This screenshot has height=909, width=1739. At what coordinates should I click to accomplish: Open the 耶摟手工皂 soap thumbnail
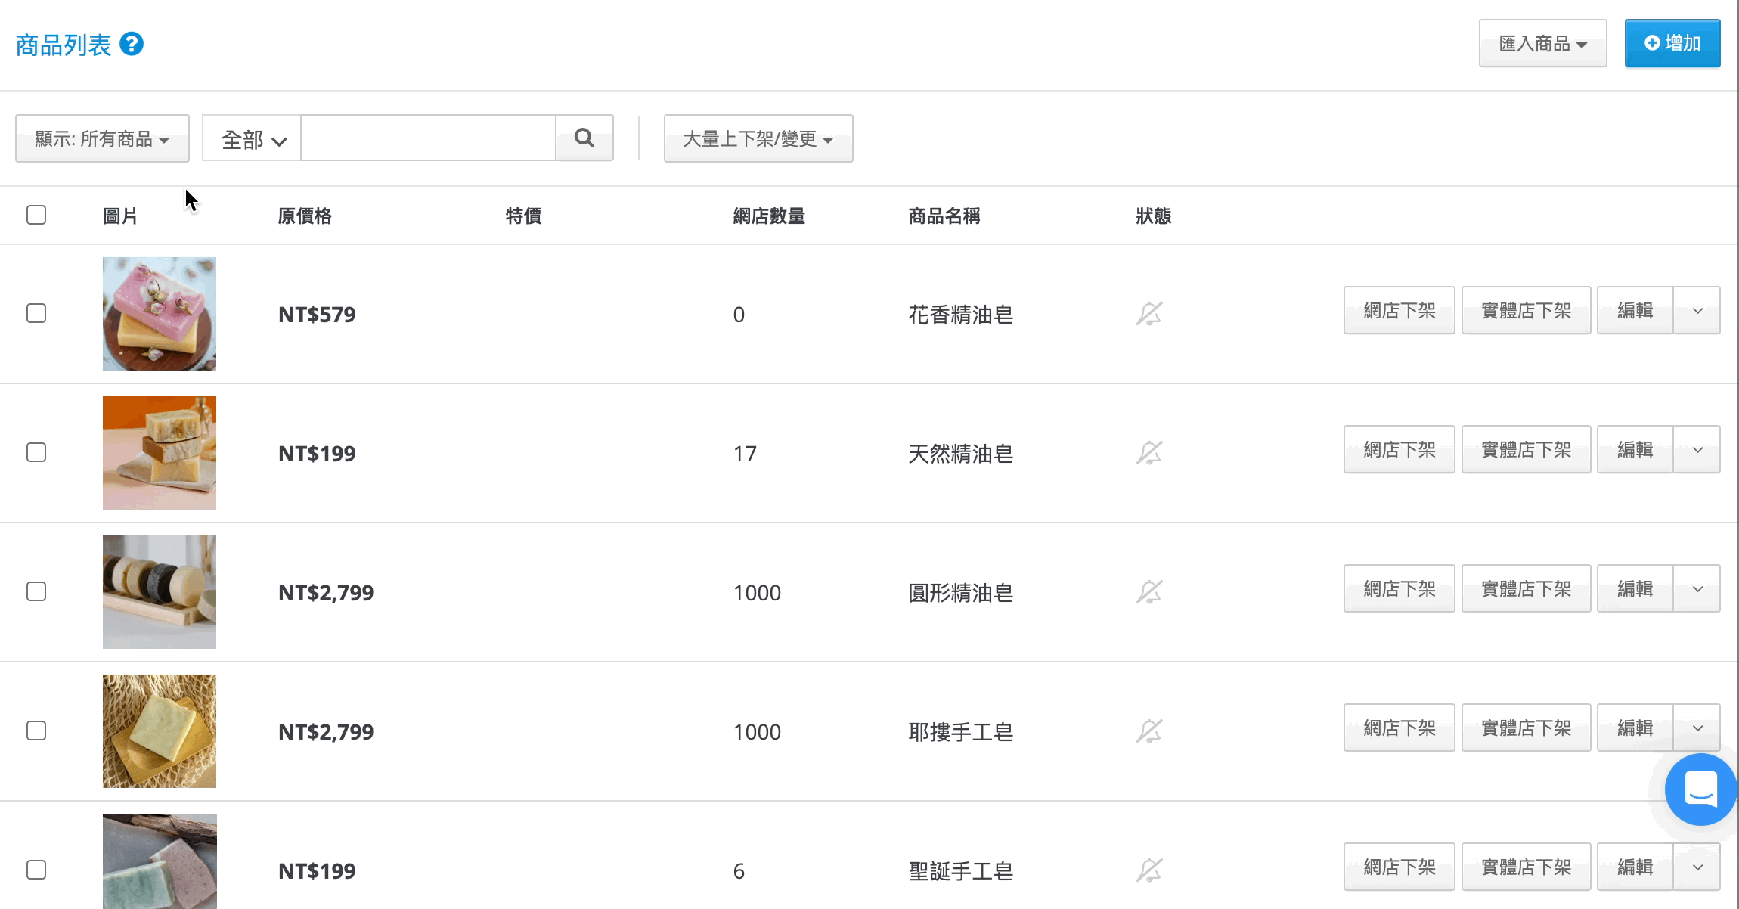click(160, 731)
